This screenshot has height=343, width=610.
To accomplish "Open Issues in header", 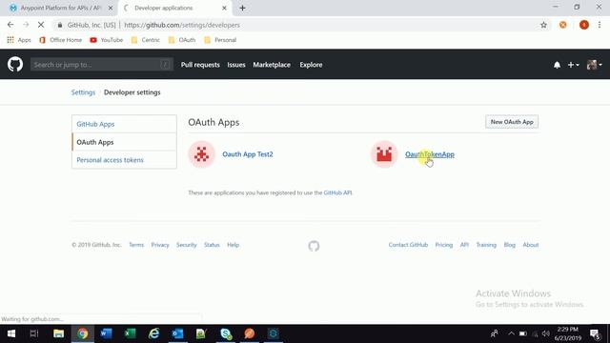I will [236, 65].
